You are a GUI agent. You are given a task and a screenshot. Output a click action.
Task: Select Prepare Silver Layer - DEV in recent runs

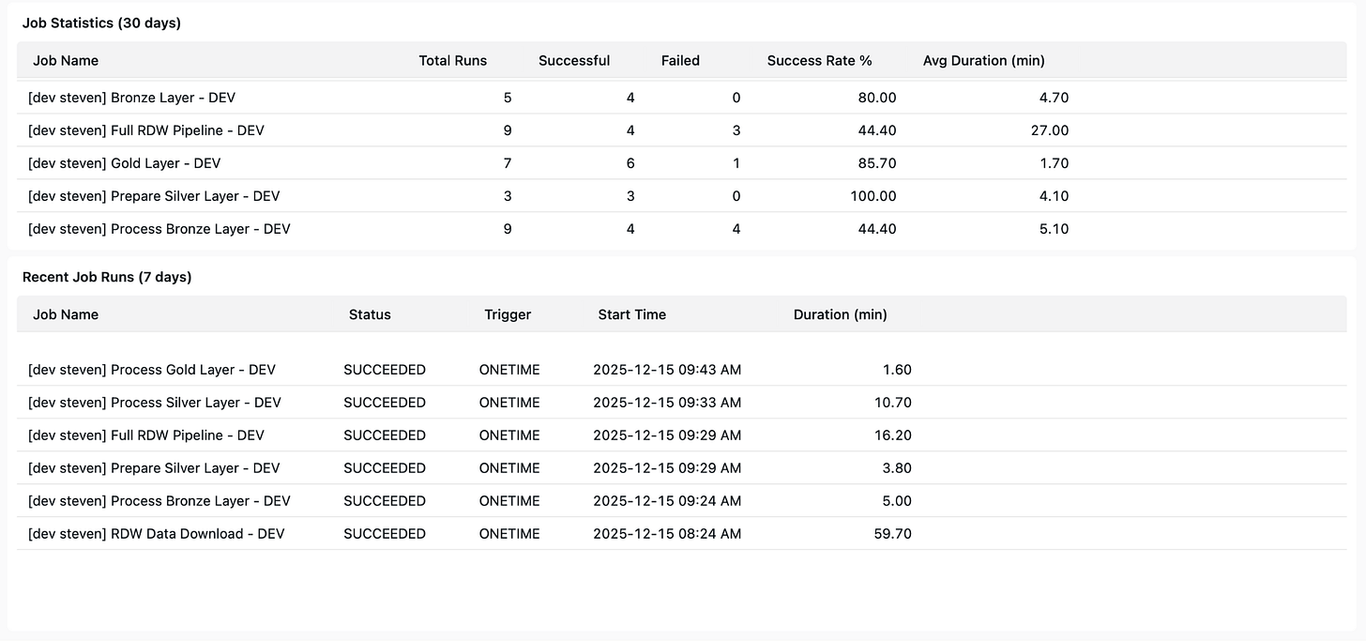tap(154, 468)
